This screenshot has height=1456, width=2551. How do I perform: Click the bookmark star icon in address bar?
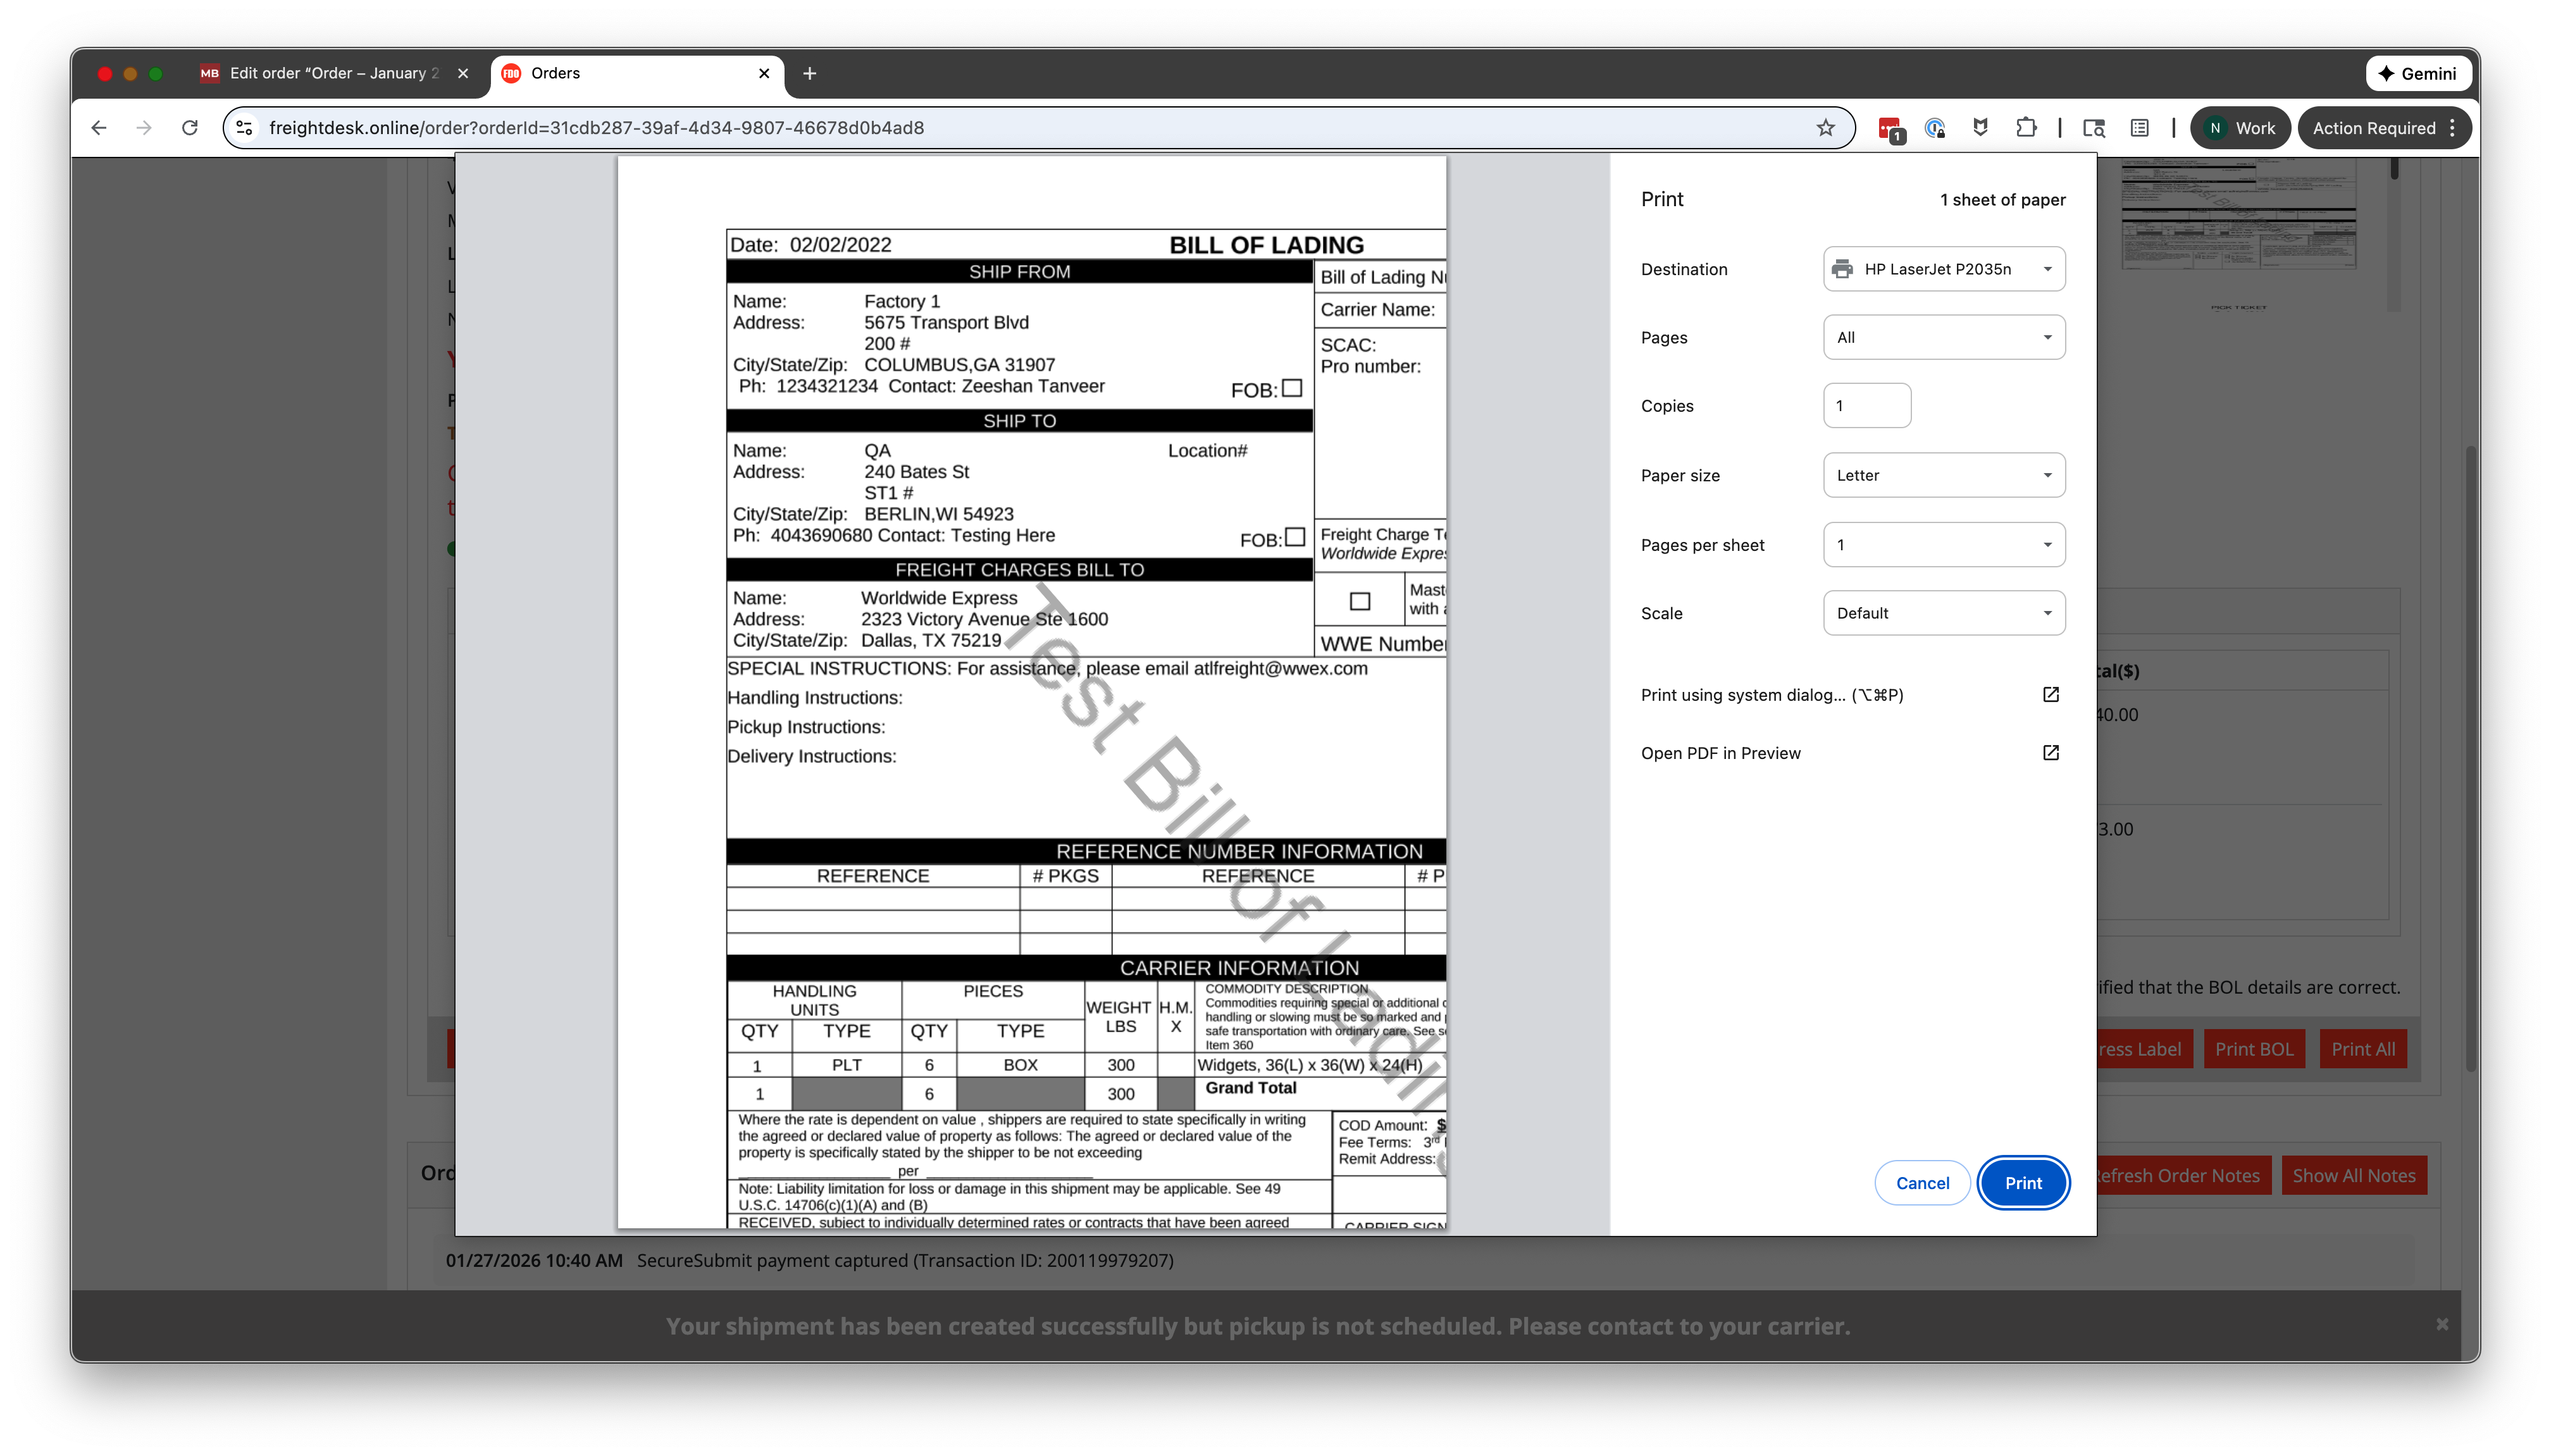1825,128
